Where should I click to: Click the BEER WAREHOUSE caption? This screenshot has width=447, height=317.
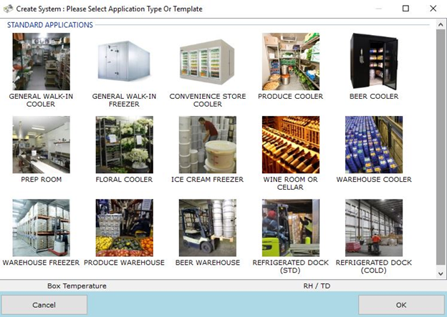pyautogui.click(x=208, y=263)
